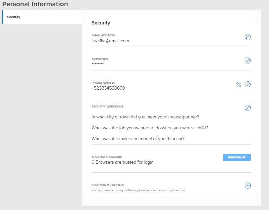The image size is (269, 210).
Task: Edit security questions with pencil icon
Action: [247, 108]
